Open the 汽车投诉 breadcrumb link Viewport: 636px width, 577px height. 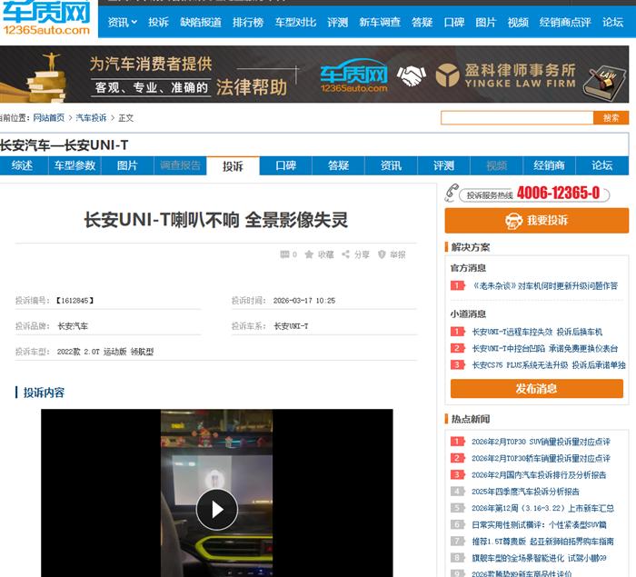click(x=91, y=118)
